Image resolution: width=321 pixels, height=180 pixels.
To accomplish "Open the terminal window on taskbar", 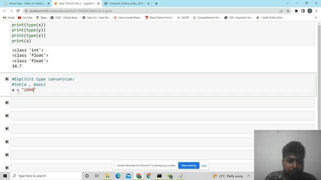I will point(159,175).
